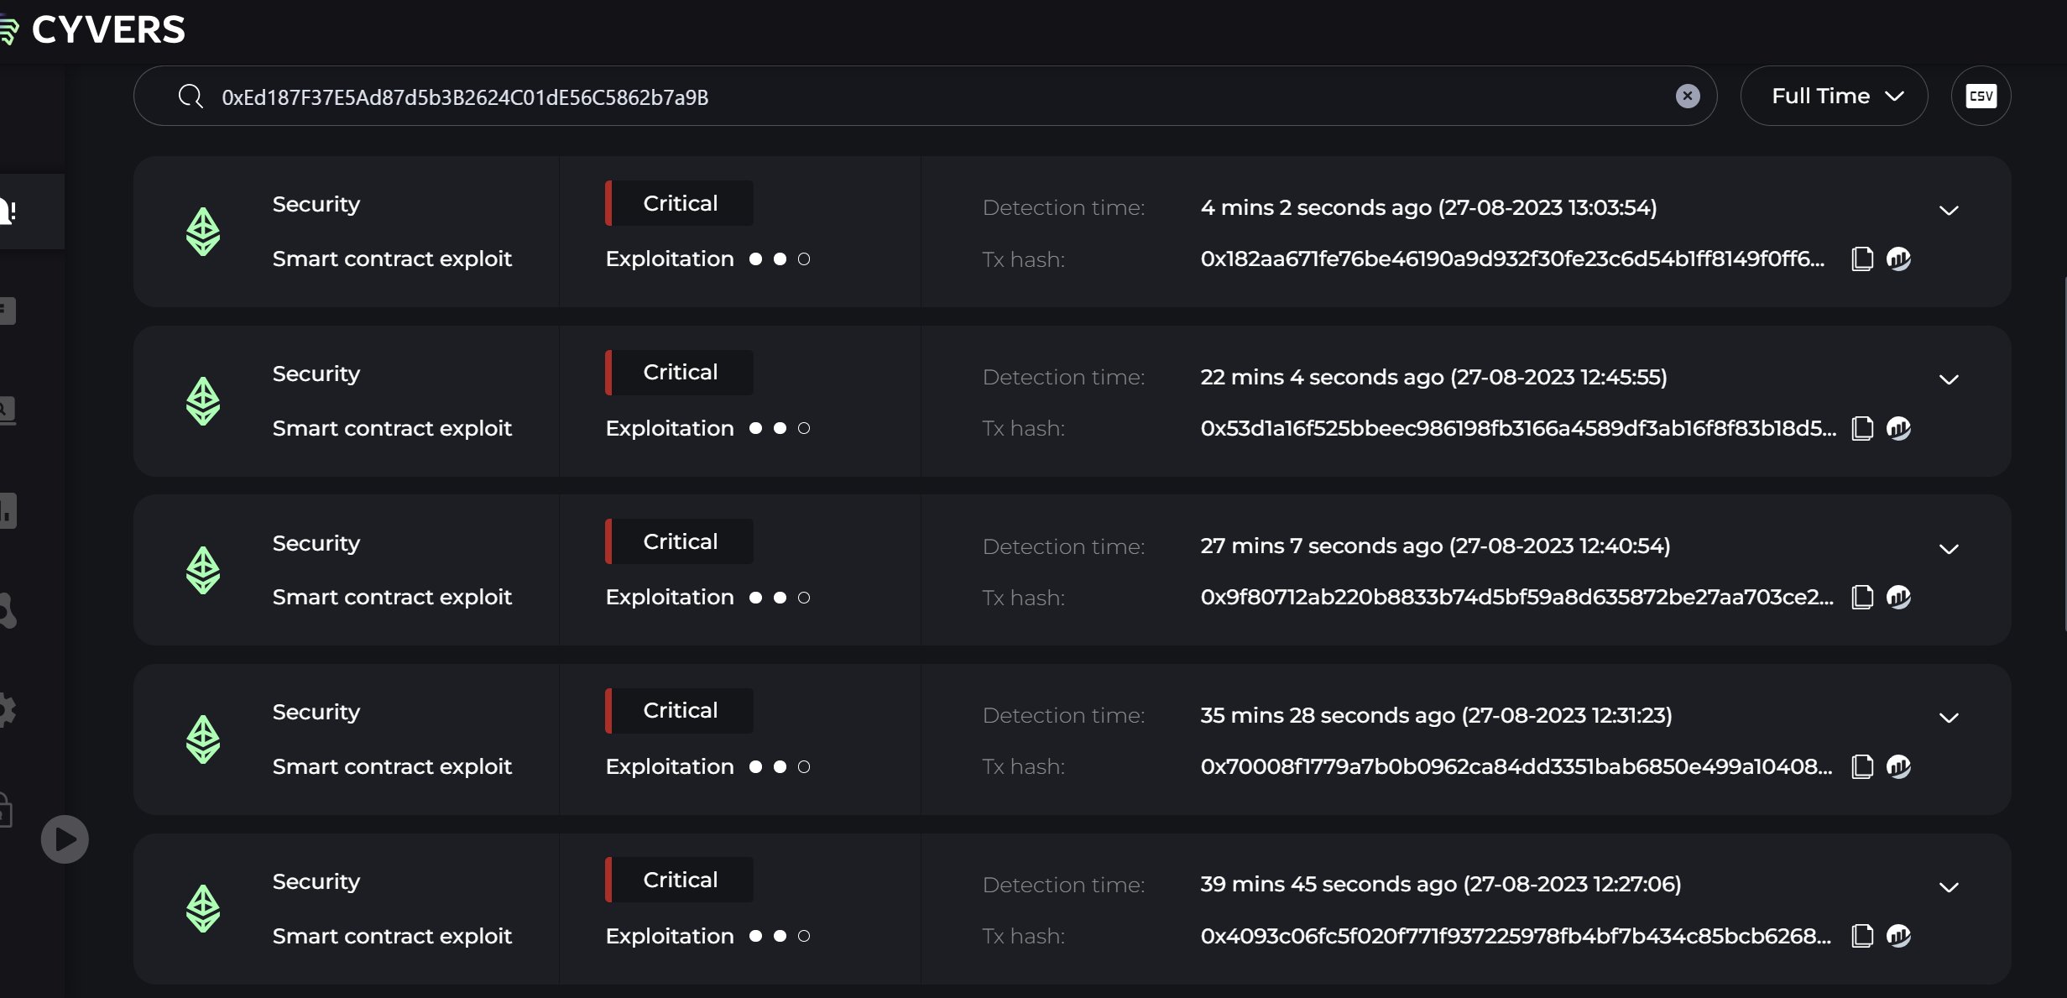
Task: Expand the alert detected at 12:40:54
Action: [x=1949, y=549]
